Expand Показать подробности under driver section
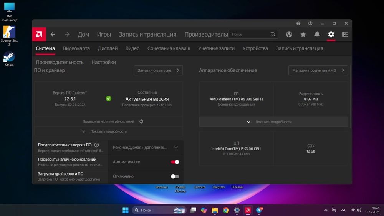This screenshot has width=384, height=216. (109, 131)
